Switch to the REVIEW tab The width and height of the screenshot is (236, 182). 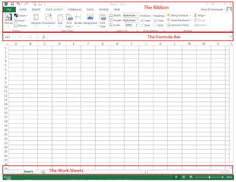[104, 10]
